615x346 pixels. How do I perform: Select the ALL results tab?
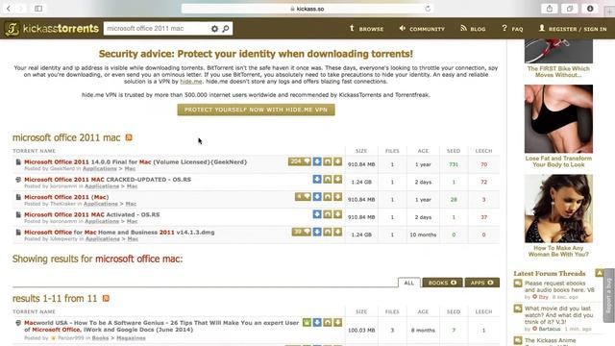click(409, 283)
